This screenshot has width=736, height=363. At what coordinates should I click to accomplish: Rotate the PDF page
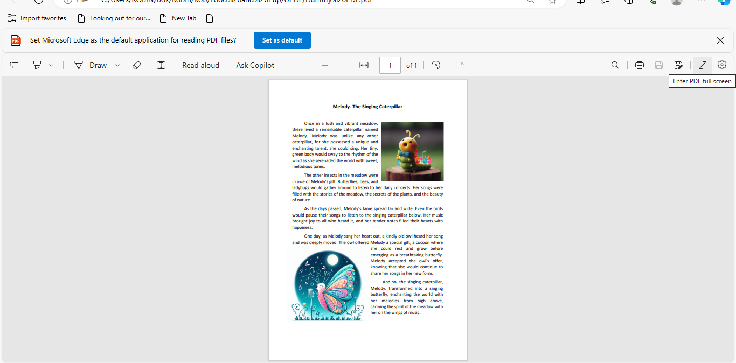pyautogui.click(x=436, y=65)
